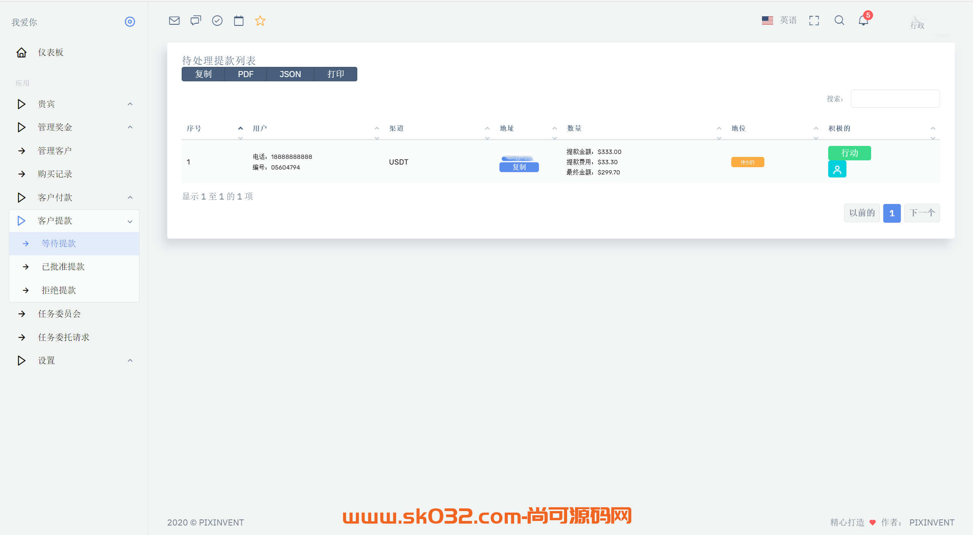Click the triangle icon next to 设置

[x=22, y=361]
